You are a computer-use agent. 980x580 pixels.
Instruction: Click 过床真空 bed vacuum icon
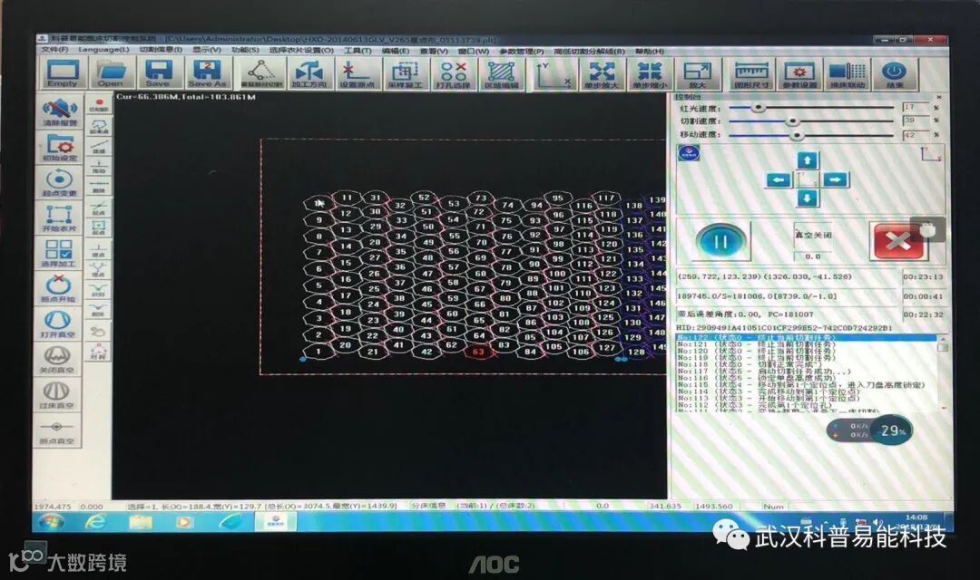click(x=57, y=396)
